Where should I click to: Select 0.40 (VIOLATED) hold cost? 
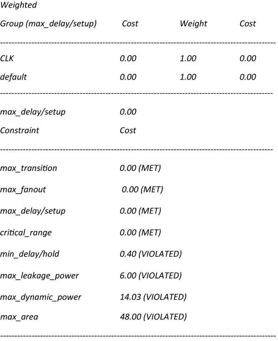(x=151, y=254)
